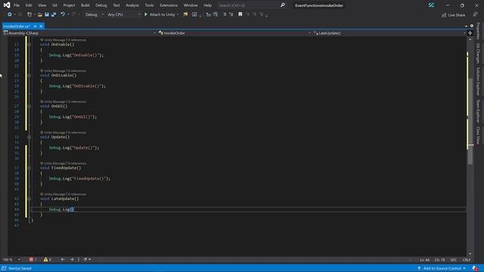The width and height of the screenshot is (484, 272).
Task: Open the Debug menu
Action: tap(101, 5)
